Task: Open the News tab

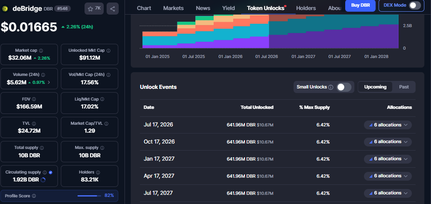Action: point(203,8)
